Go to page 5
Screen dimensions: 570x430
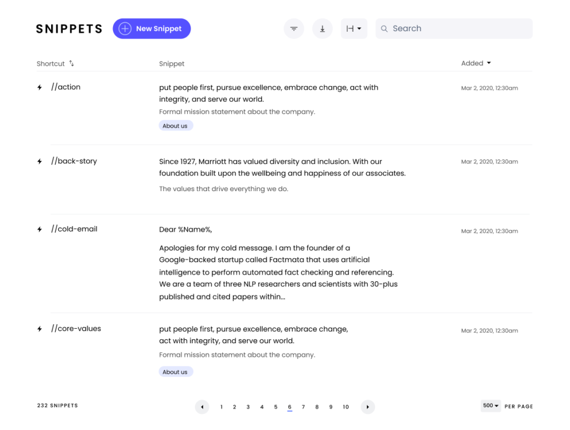pos(276,407)
